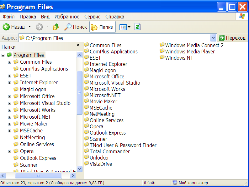Go up one folder level icon
This screenshot has width=249, height=187.
(x=56, y=27)
